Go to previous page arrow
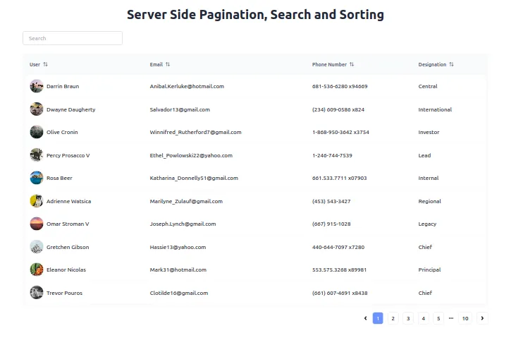511x357 pixels. pyautogui.click(x=365, y=318)
